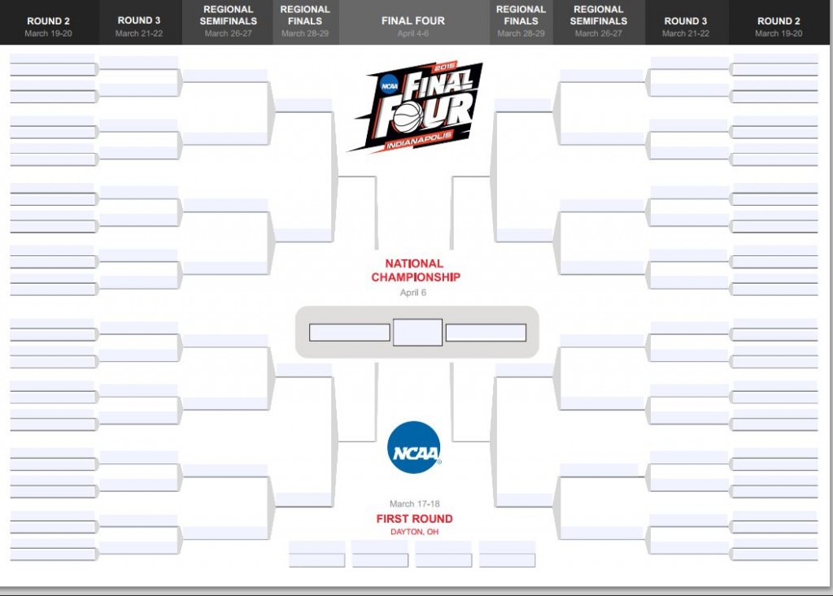Screen dimensions: 833x596
Task: Select the left-side Round 2 header
Action: pyautogui.click(x=48, y=26)
